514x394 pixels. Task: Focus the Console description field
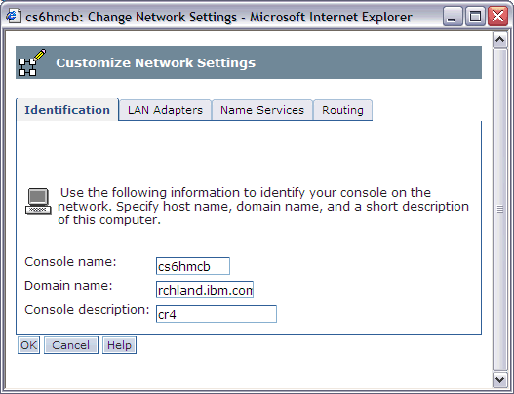tap(217, 314)
